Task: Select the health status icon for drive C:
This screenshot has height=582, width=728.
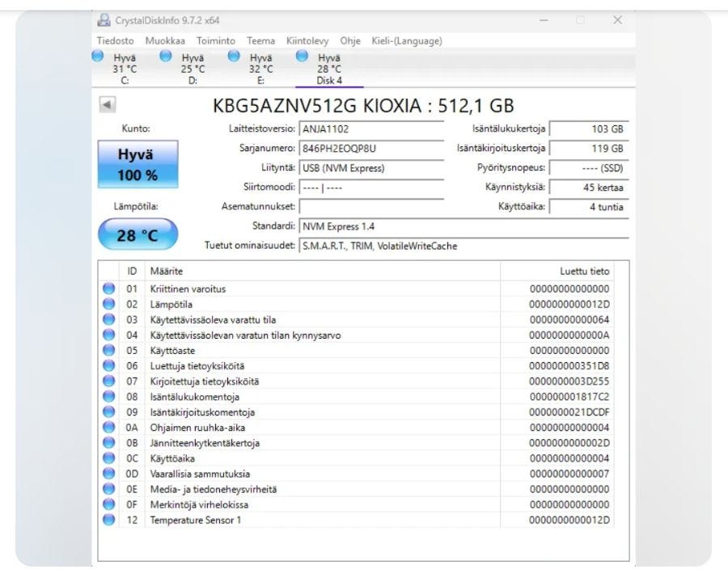Action: pos(99,55)
